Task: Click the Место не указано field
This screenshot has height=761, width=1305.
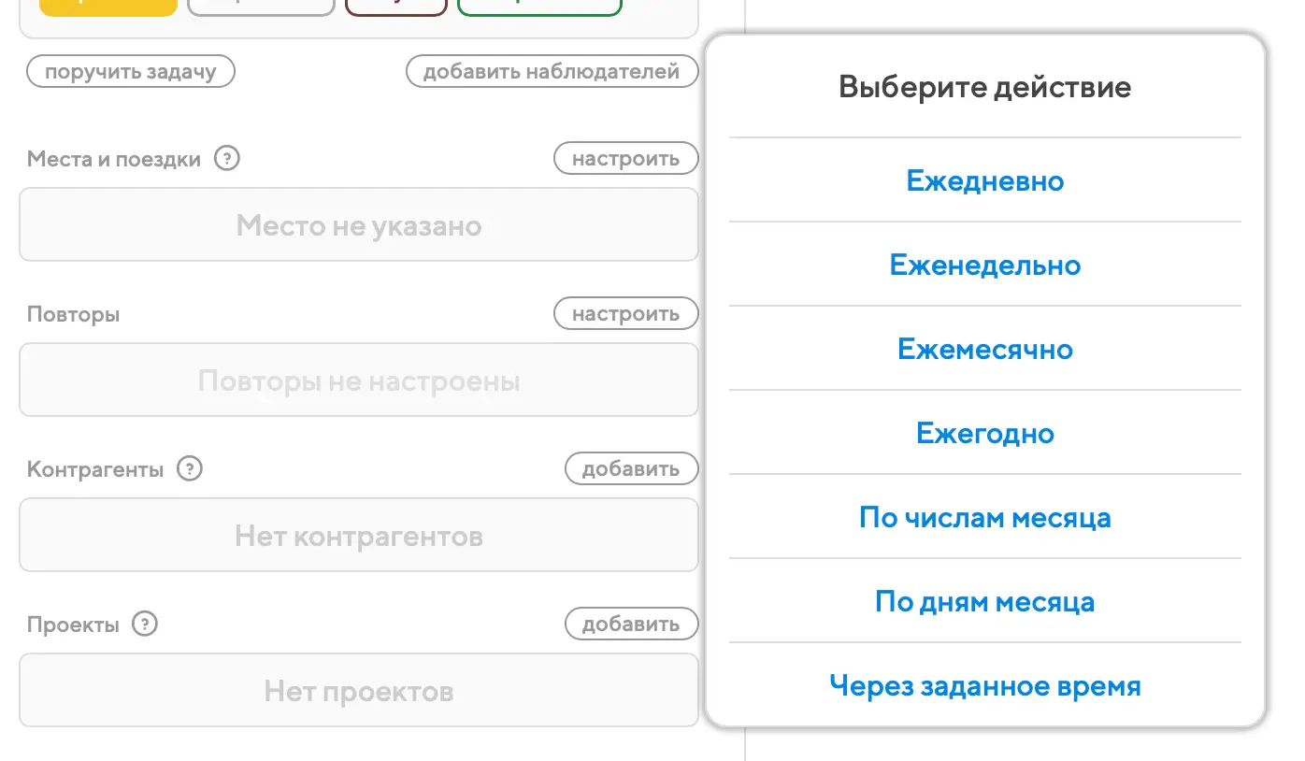Action: point(358,225)
